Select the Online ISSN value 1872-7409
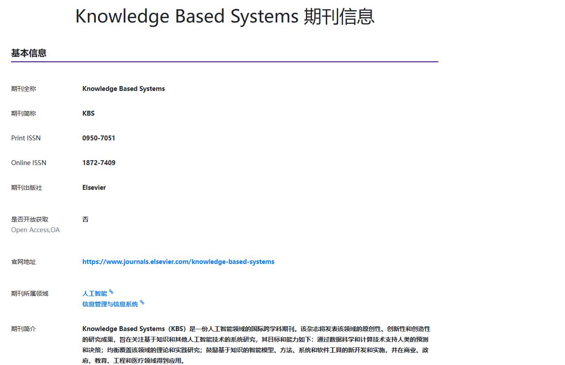The height and width of the screenshot is (365, 565). (x=99, y=163)
